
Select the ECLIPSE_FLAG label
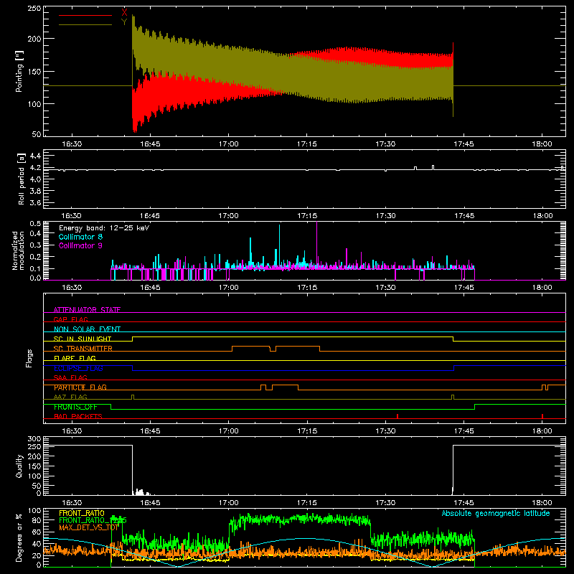point(78,368)
